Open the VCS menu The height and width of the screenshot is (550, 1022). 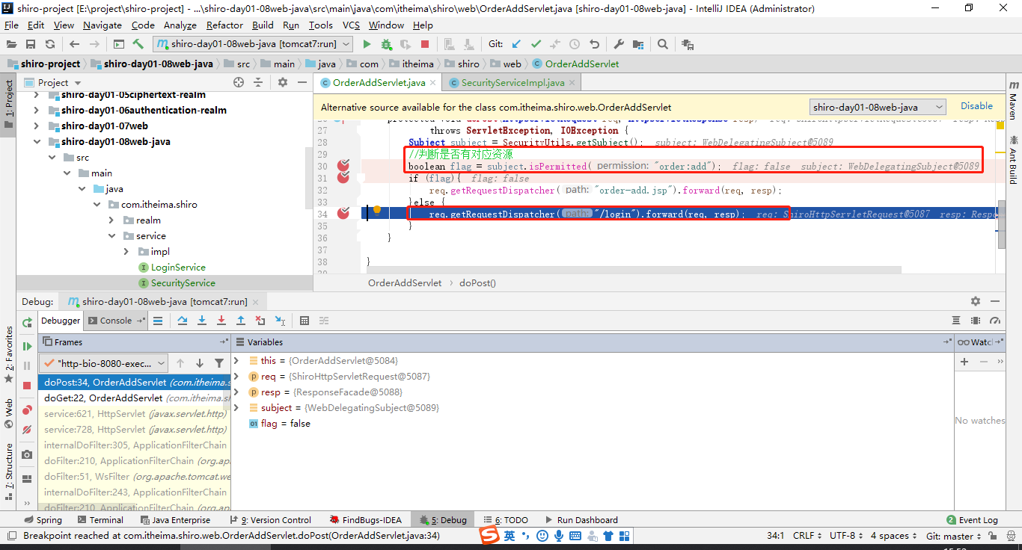351,25
